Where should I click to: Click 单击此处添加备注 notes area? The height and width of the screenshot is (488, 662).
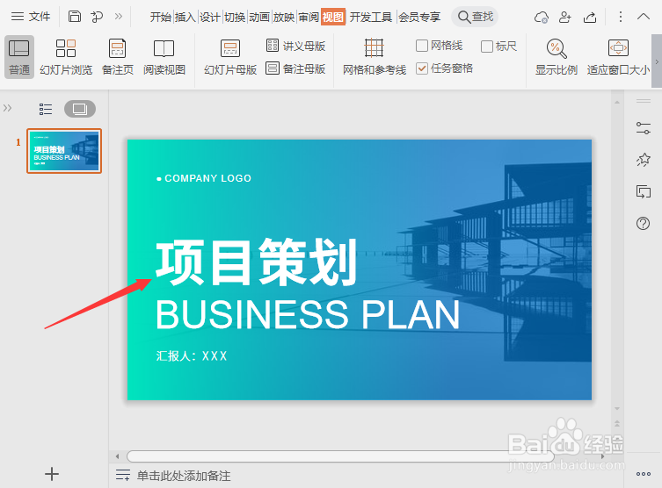click(x=184, y=476)
